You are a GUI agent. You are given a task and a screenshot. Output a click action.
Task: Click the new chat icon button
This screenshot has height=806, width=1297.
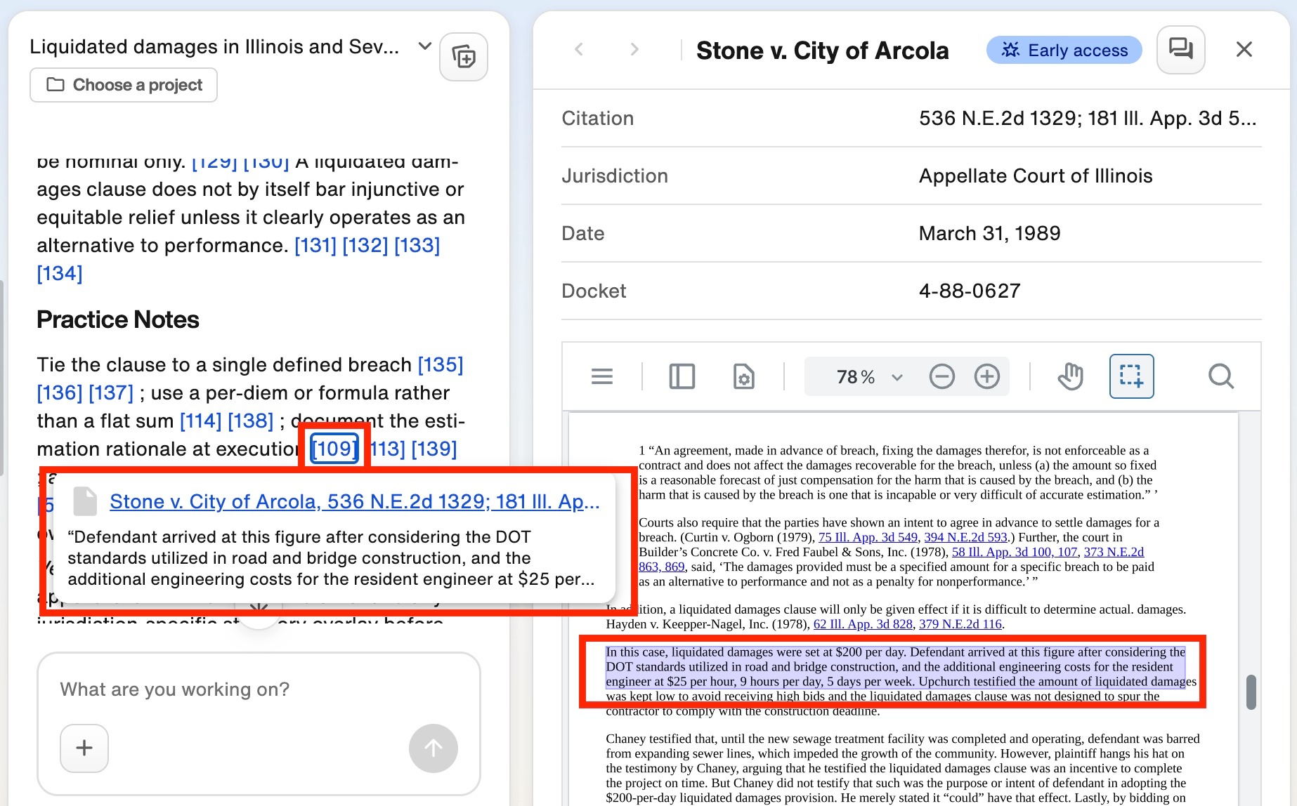click(x=464, y=56)
